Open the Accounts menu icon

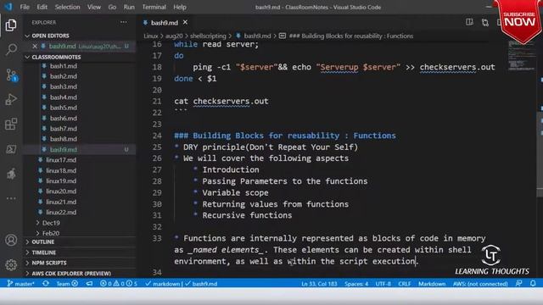[11, 240]
